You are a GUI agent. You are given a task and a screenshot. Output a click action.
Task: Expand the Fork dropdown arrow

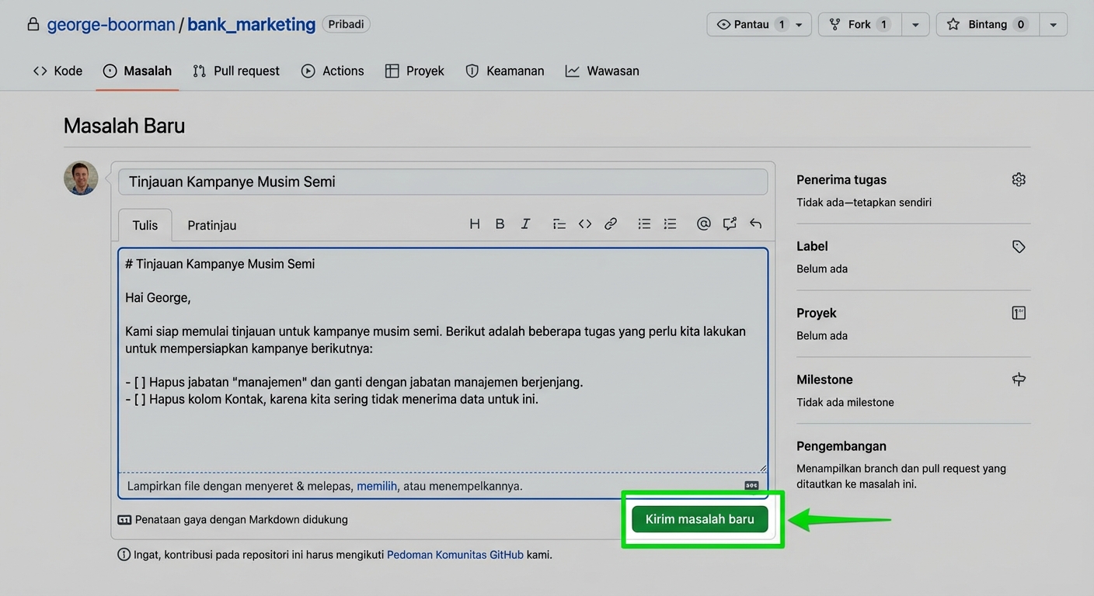(915, 24)
